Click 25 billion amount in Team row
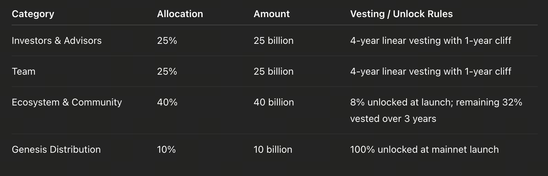 click(x=273, y=72)
